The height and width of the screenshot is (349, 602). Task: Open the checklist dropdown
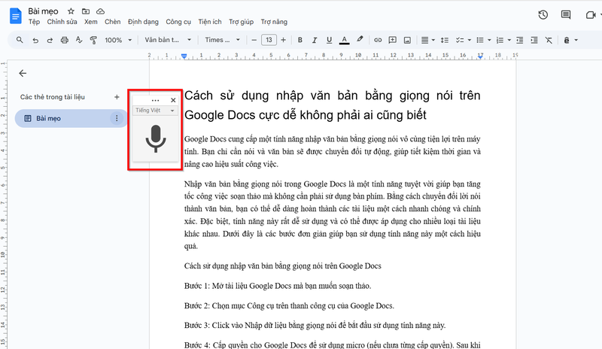pos(463,40)
